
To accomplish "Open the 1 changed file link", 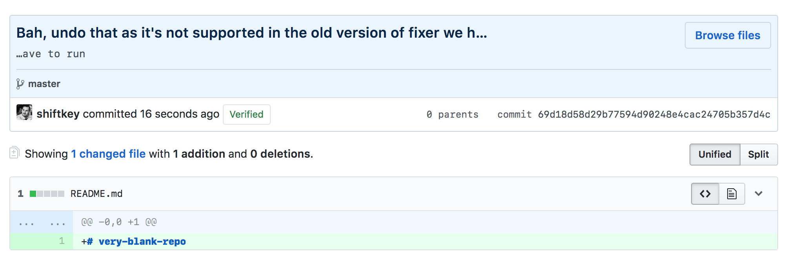I will [108, 153].
